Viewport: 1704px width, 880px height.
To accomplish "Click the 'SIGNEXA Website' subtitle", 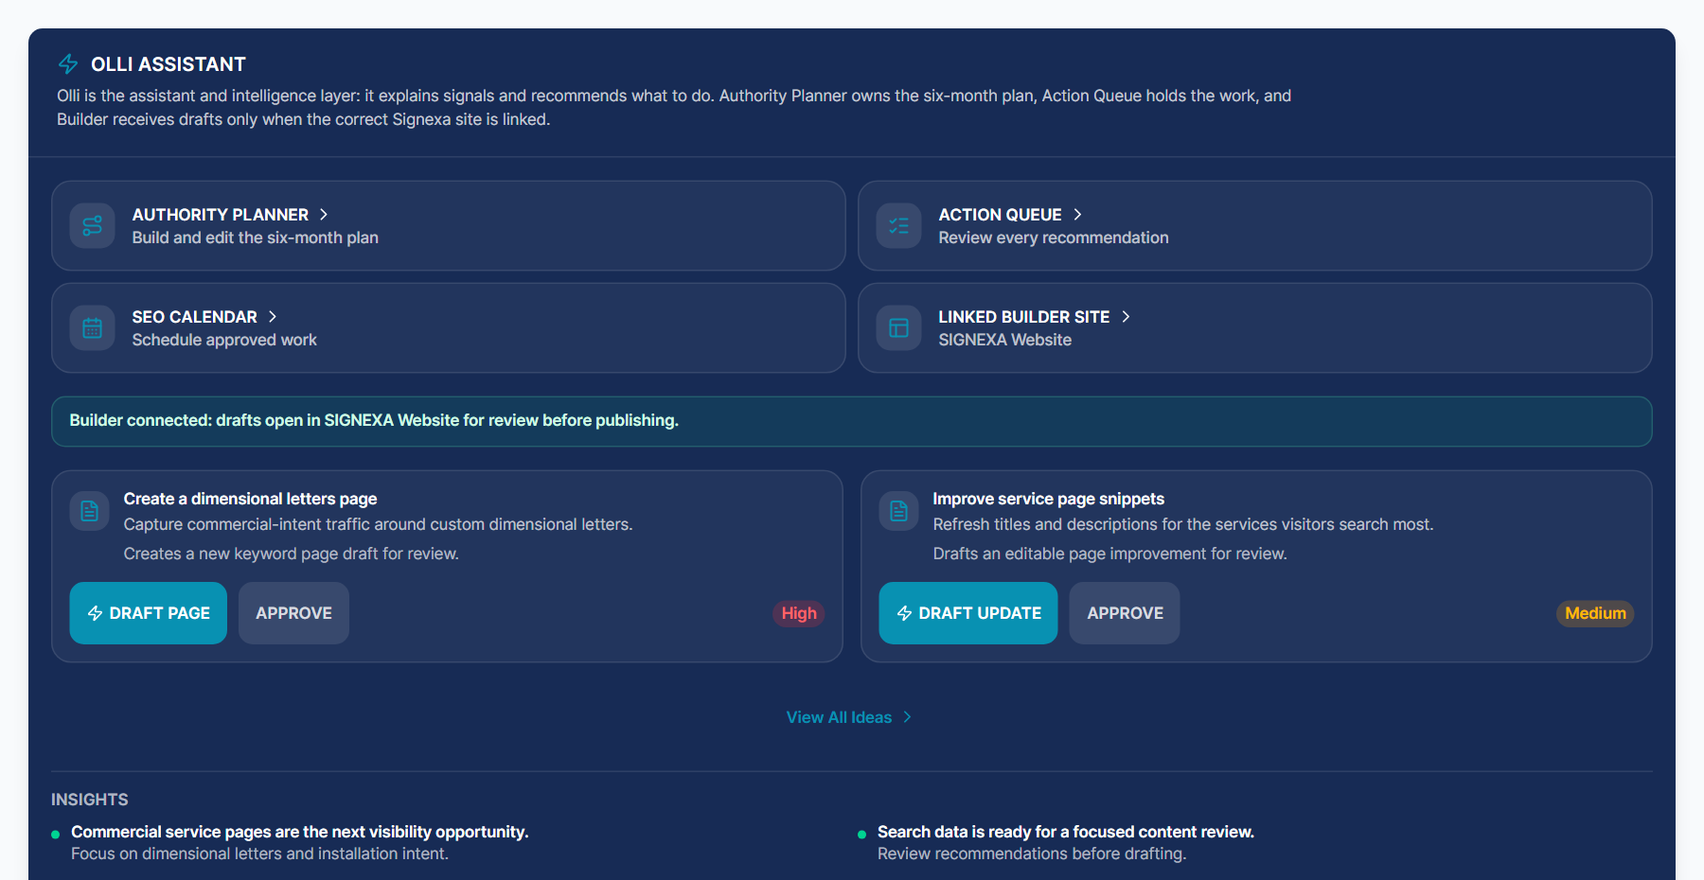I will pos(1005,340).
